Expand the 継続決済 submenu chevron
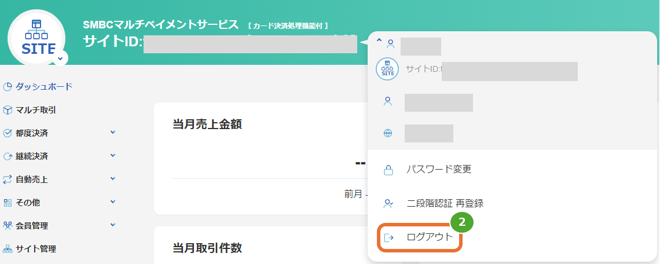660x264 pixels. click(112, 156)
